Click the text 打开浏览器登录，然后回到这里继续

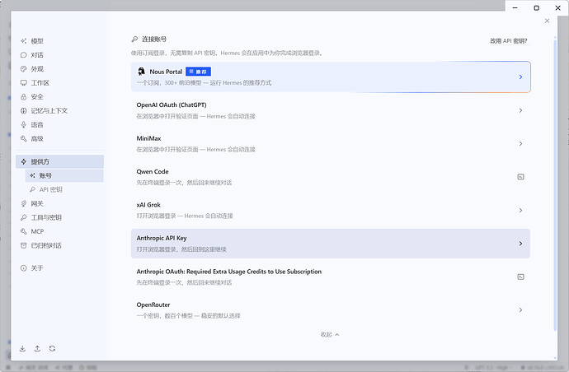point(181,249)
